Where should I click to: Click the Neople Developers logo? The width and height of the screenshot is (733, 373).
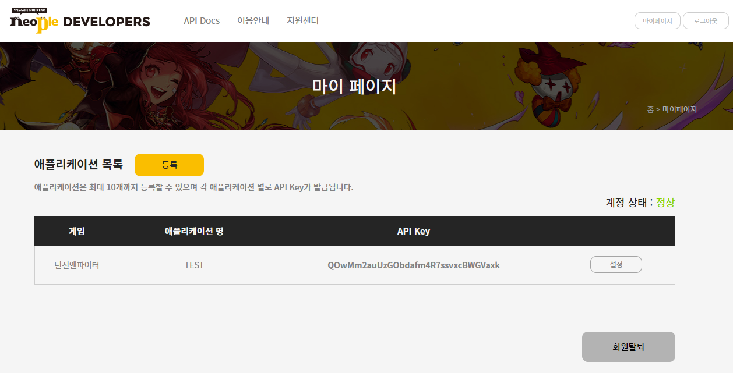point(80,21)
